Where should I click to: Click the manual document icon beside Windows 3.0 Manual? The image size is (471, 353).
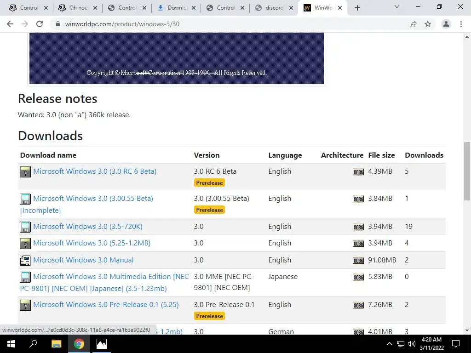(x=25, y=261)
